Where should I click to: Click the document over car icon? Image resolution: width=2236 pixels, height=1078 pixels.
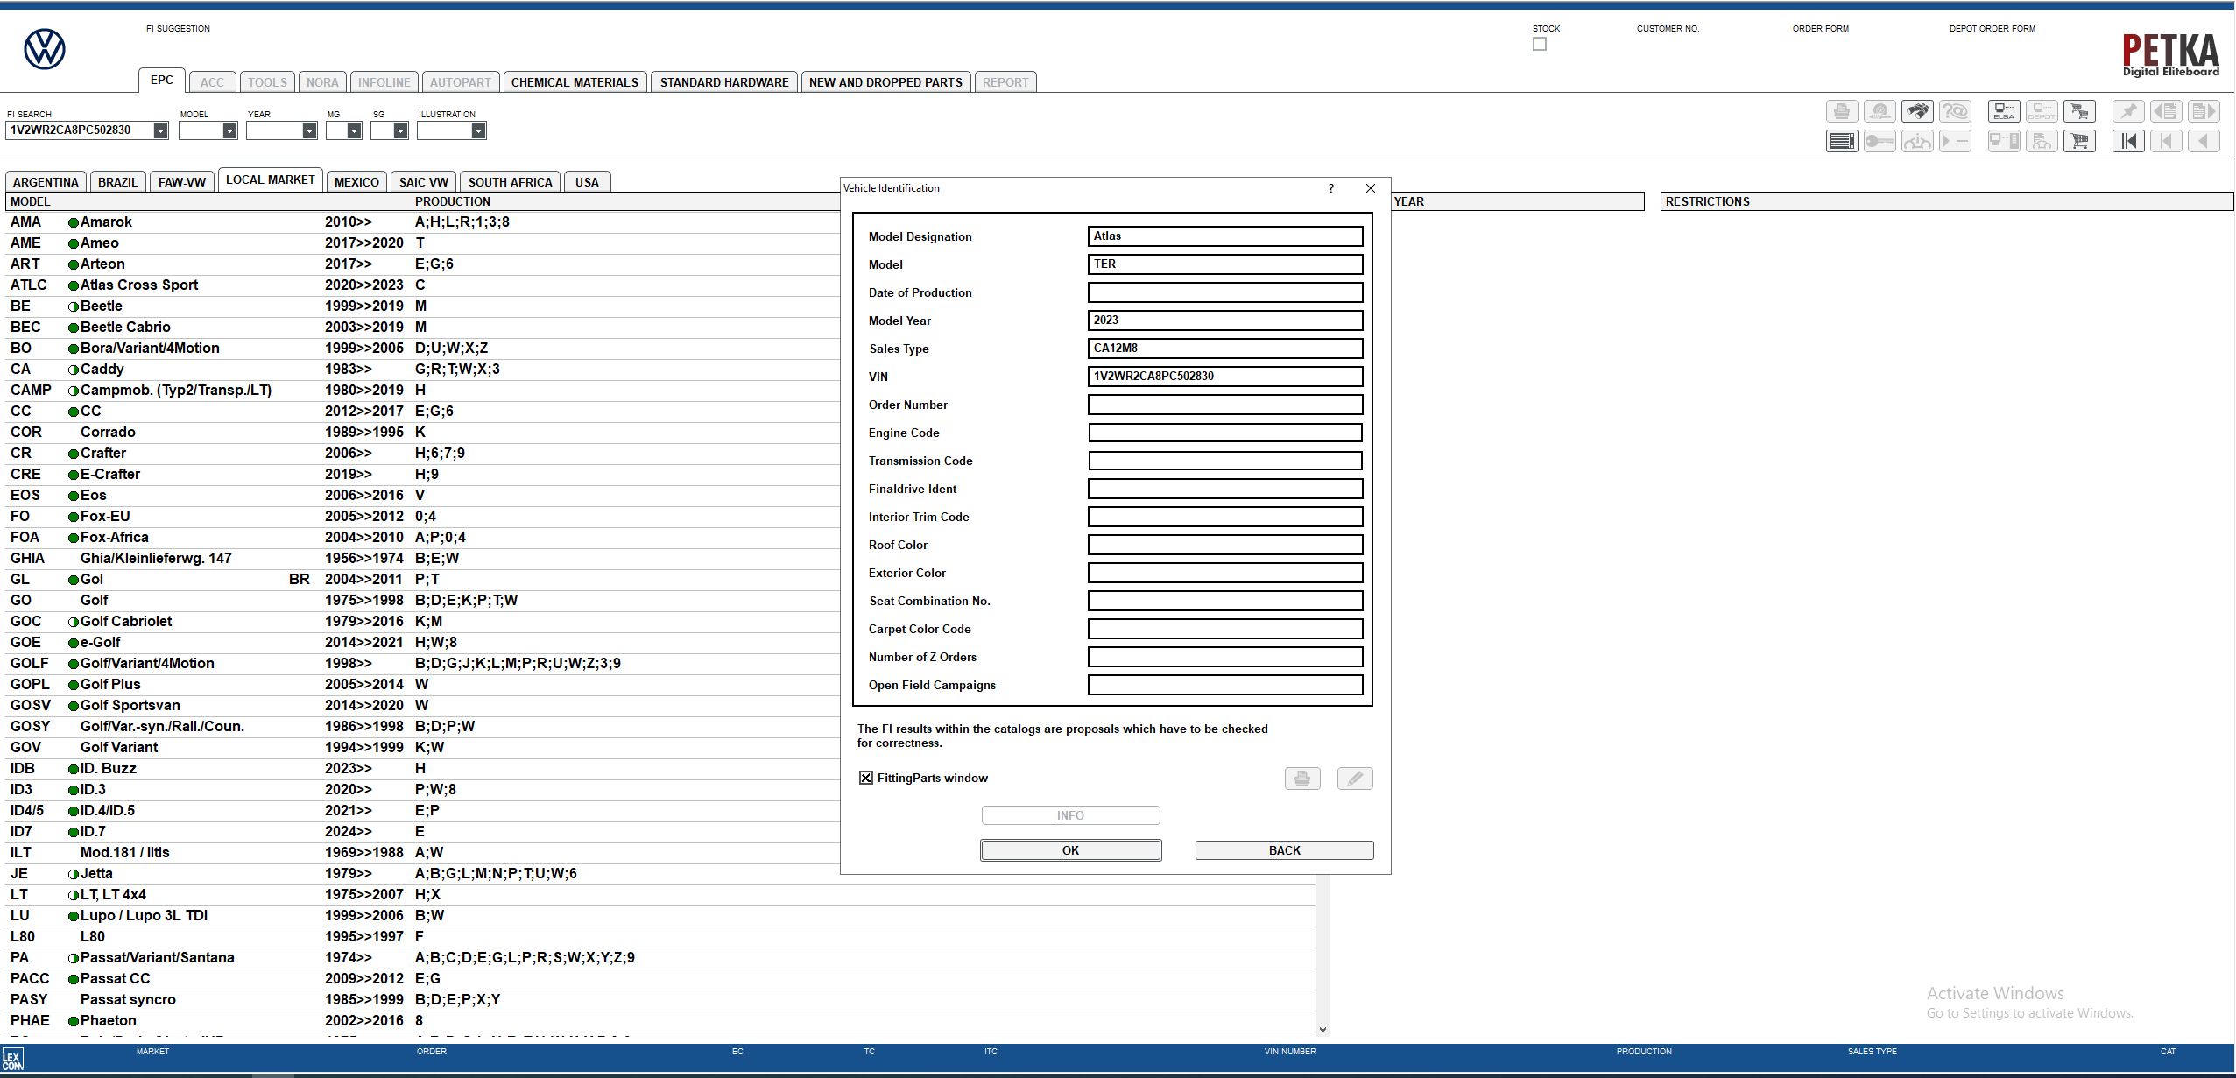pos(2042,141)
